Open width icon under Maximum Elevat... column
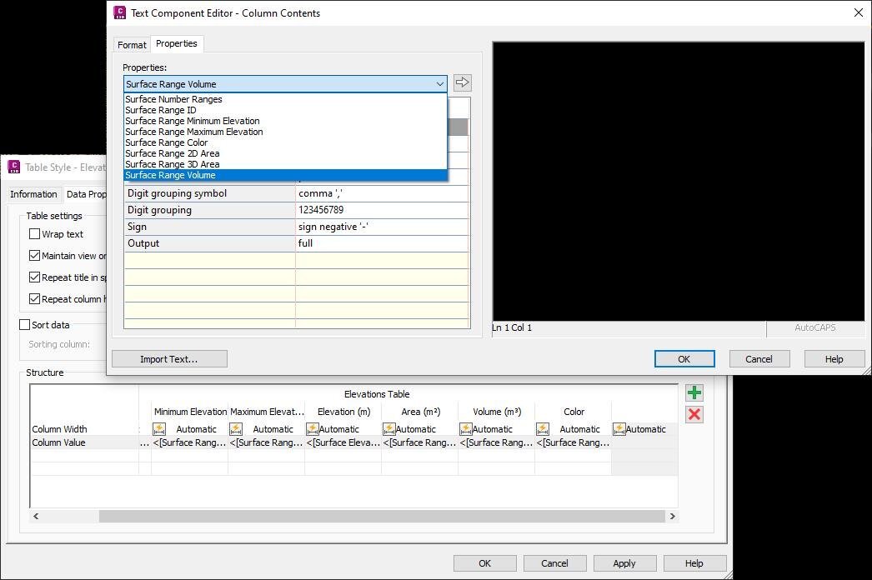This screenshot has width=872, height=580. [x=236, y=428]
